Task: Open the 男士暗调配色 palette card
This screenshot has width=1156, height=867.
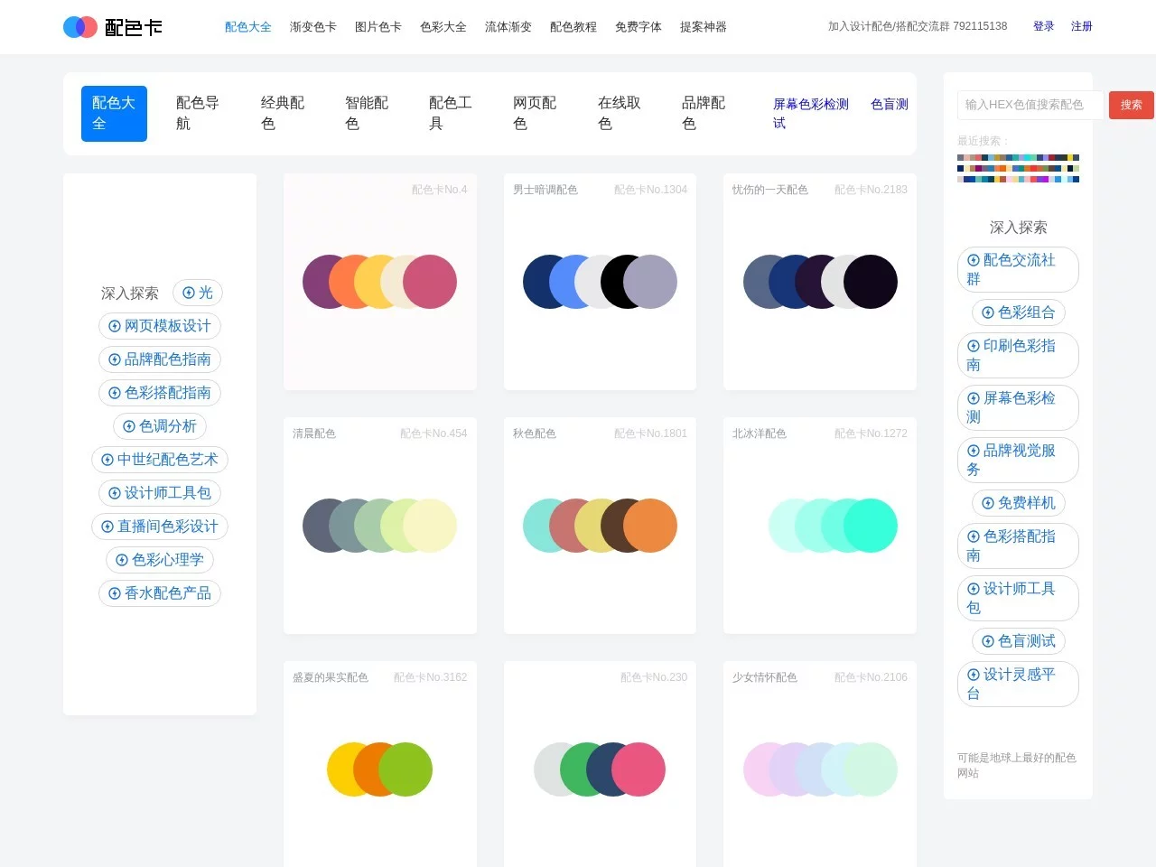Action: [x=600, y=282]
